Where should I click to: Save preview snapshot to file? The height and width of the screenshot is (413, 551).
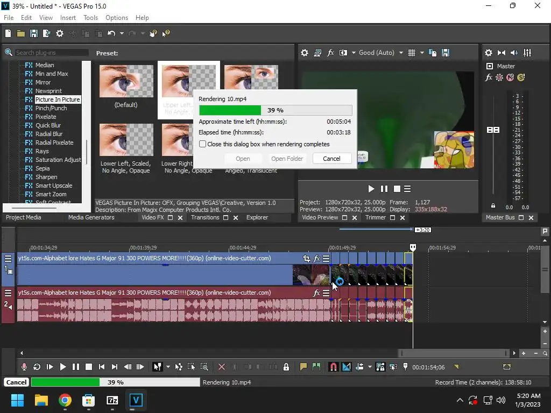tap(446, 53)
